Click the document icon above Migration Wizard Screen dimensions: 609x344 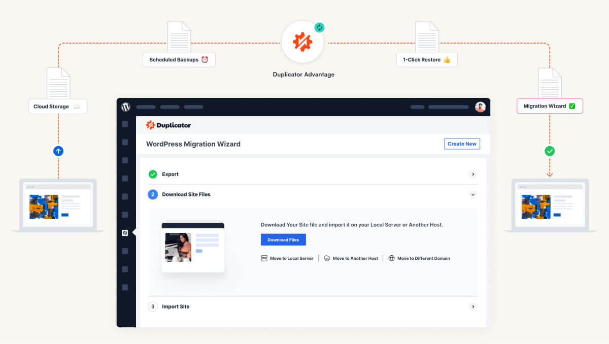(550, 84)
